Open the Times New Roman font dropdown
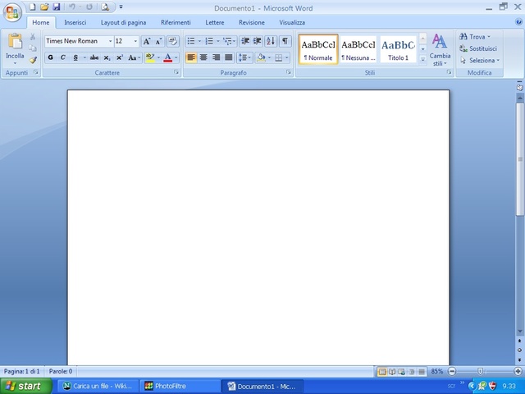The image size is (525, 394). [x=110, y=41]
